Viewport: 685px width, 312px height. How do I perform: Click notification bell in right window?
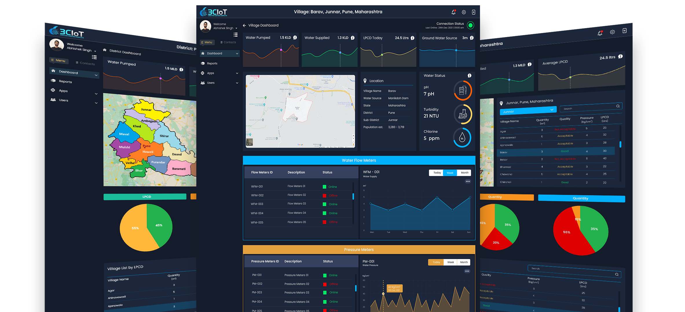600,33
